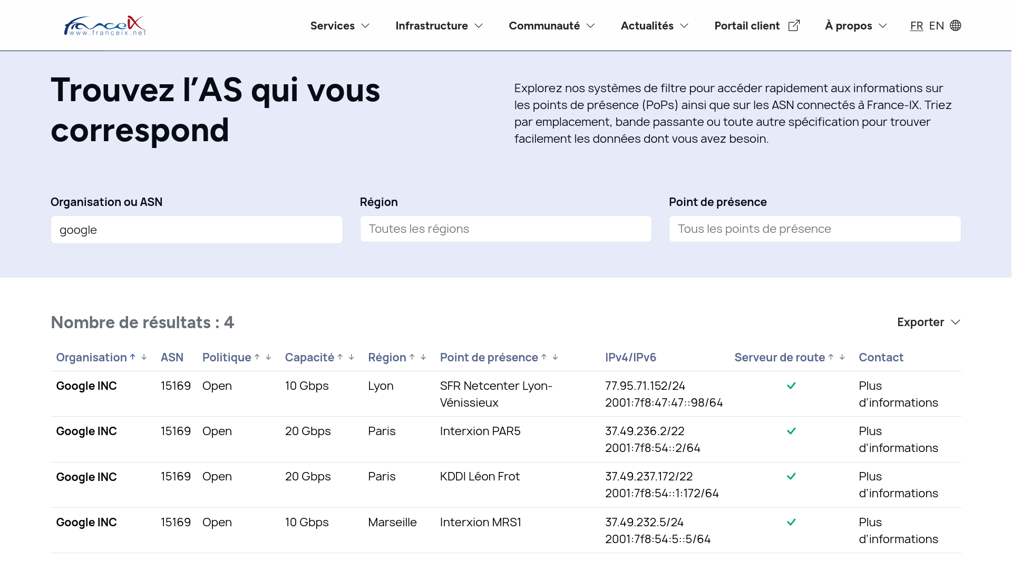Expand Actualités chevron
Viewport: 1012px width, 580px height.
(x=684, y=26)
